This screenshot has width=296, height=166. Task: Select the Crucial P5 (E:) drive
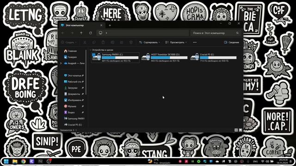pyautogui.click(x=214, y=57)
